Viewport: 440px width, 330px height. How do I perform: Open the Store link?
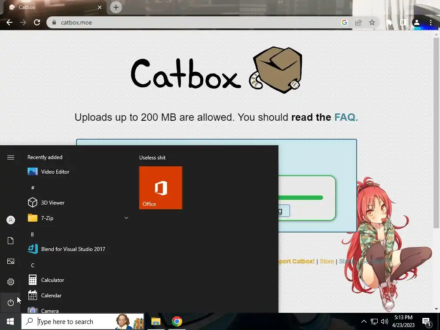click(x=327, y=261)
